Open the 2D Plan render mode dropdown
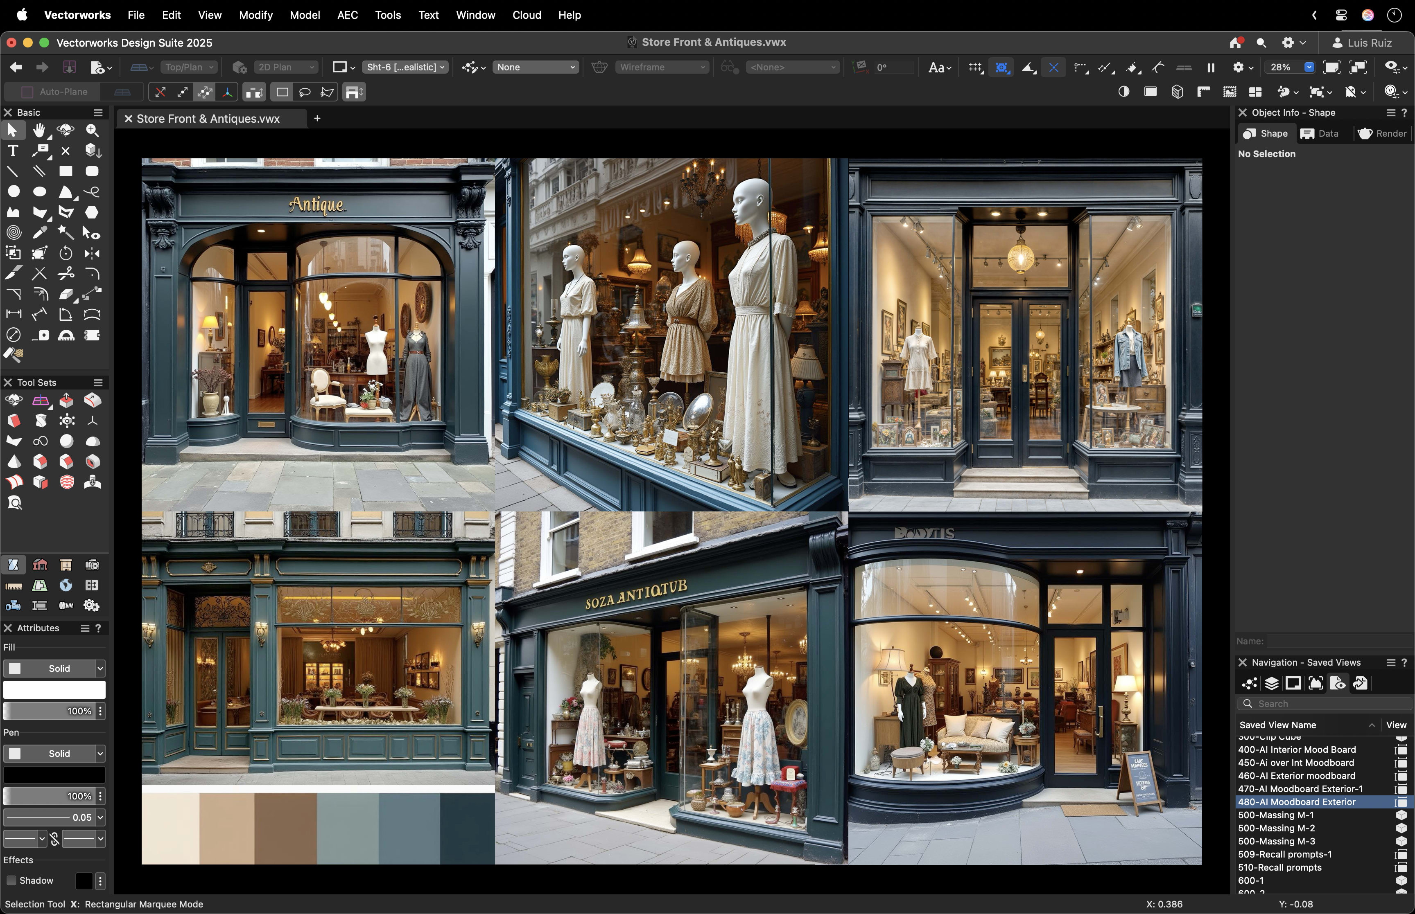The width and height of the screenshot is (1415, 914). tap(286, 66)
